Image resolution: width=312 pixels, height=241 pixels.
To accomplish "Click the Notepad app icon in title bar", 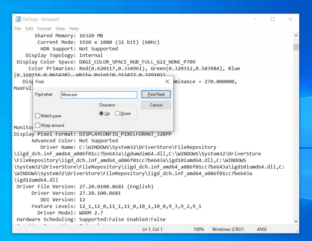I will point(18,19).
